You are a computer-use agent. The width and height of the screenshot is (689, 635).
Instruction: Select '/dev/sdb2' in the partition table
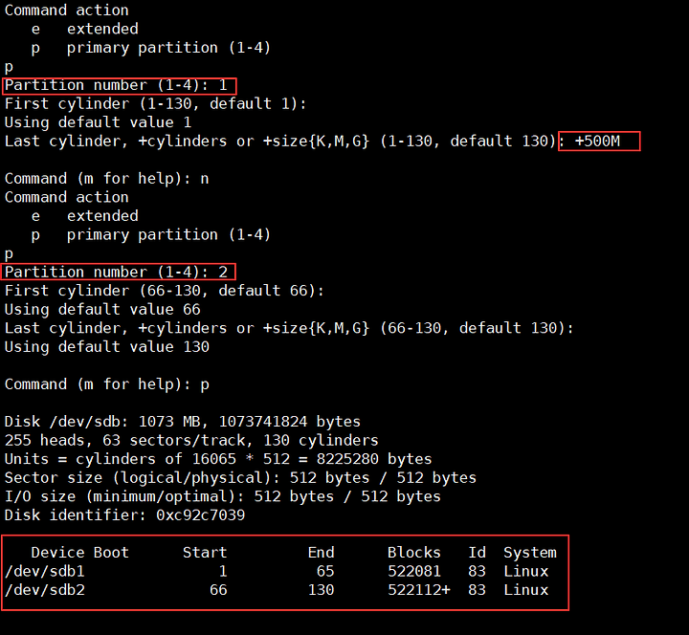[45, 590]
